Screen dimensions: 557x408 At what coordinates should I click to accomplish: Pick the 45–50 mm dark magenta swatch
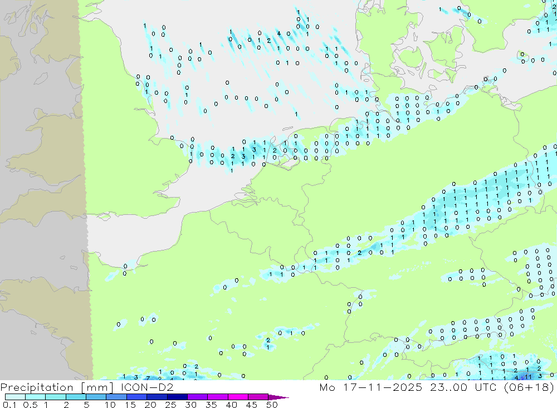pos(258,397)
